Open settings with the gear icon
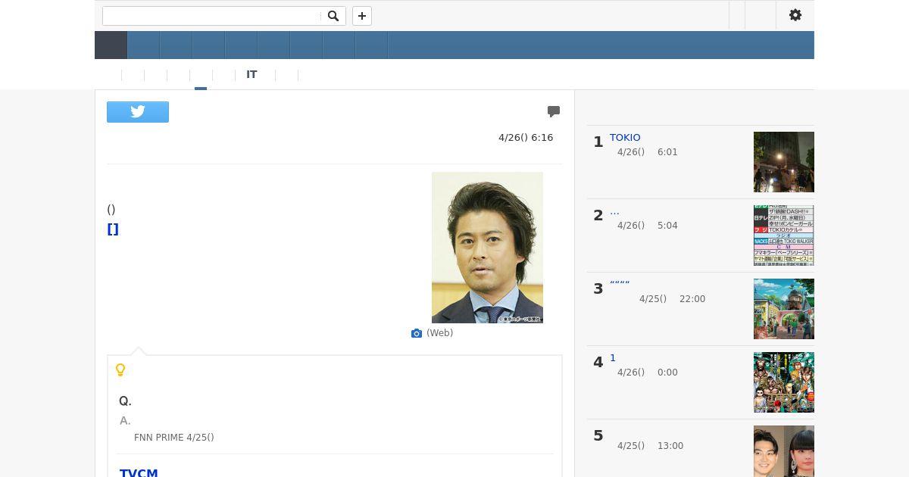Viewport: 909px width, 477px height. pyautogui.click(x=795, y=15)
